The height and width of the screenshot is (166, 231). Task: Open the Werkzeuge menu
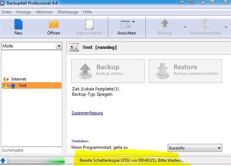[x=68, y=12]
